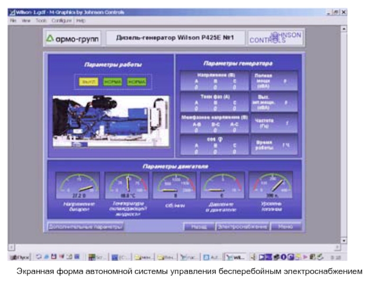
Task: Open the Help menu
Action: 81,21
